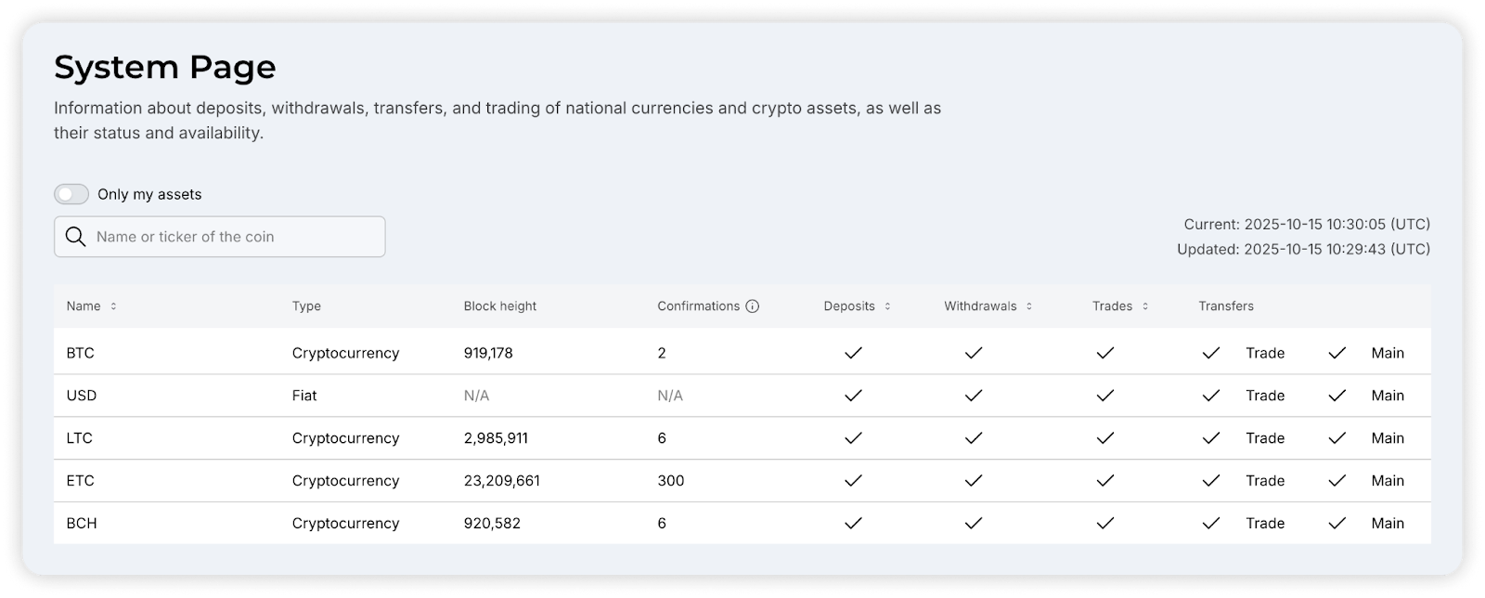Sort by the Trades column arrows

point(1145,306)
